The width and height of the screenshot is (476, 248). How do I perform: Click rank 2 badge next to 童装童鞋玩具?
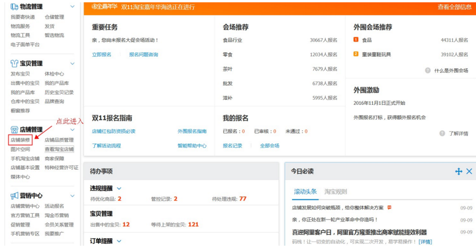[356, 54]
